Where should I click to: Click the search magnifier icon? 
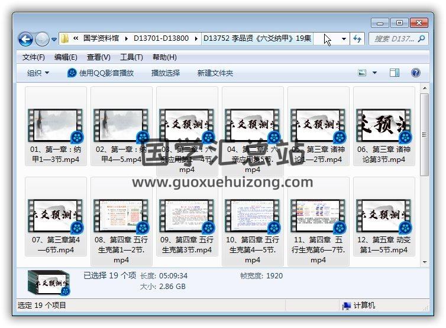[x=422, y=39]
